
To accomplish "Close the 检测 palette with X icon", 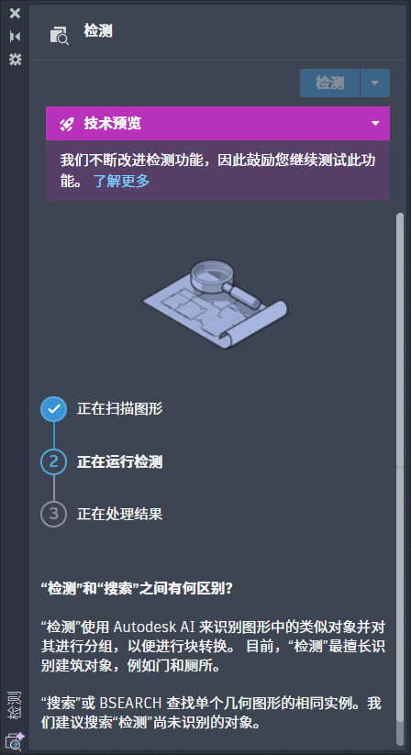I will pyautogui.click(x=16, y=14).
